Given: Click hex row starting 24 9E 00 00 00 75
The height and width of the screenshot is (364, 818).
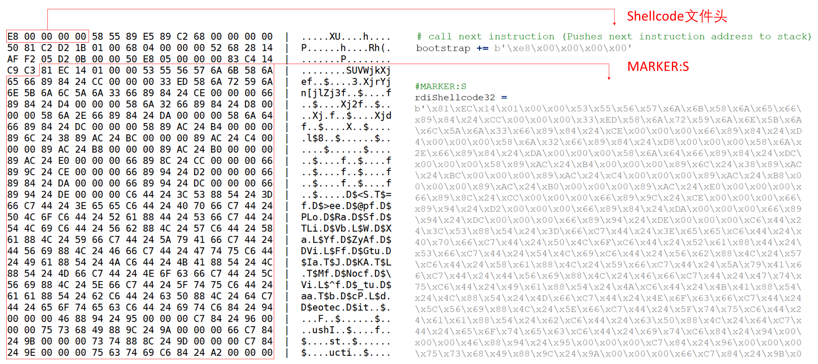Looking at the screenshot, I should tap(140, 353).
